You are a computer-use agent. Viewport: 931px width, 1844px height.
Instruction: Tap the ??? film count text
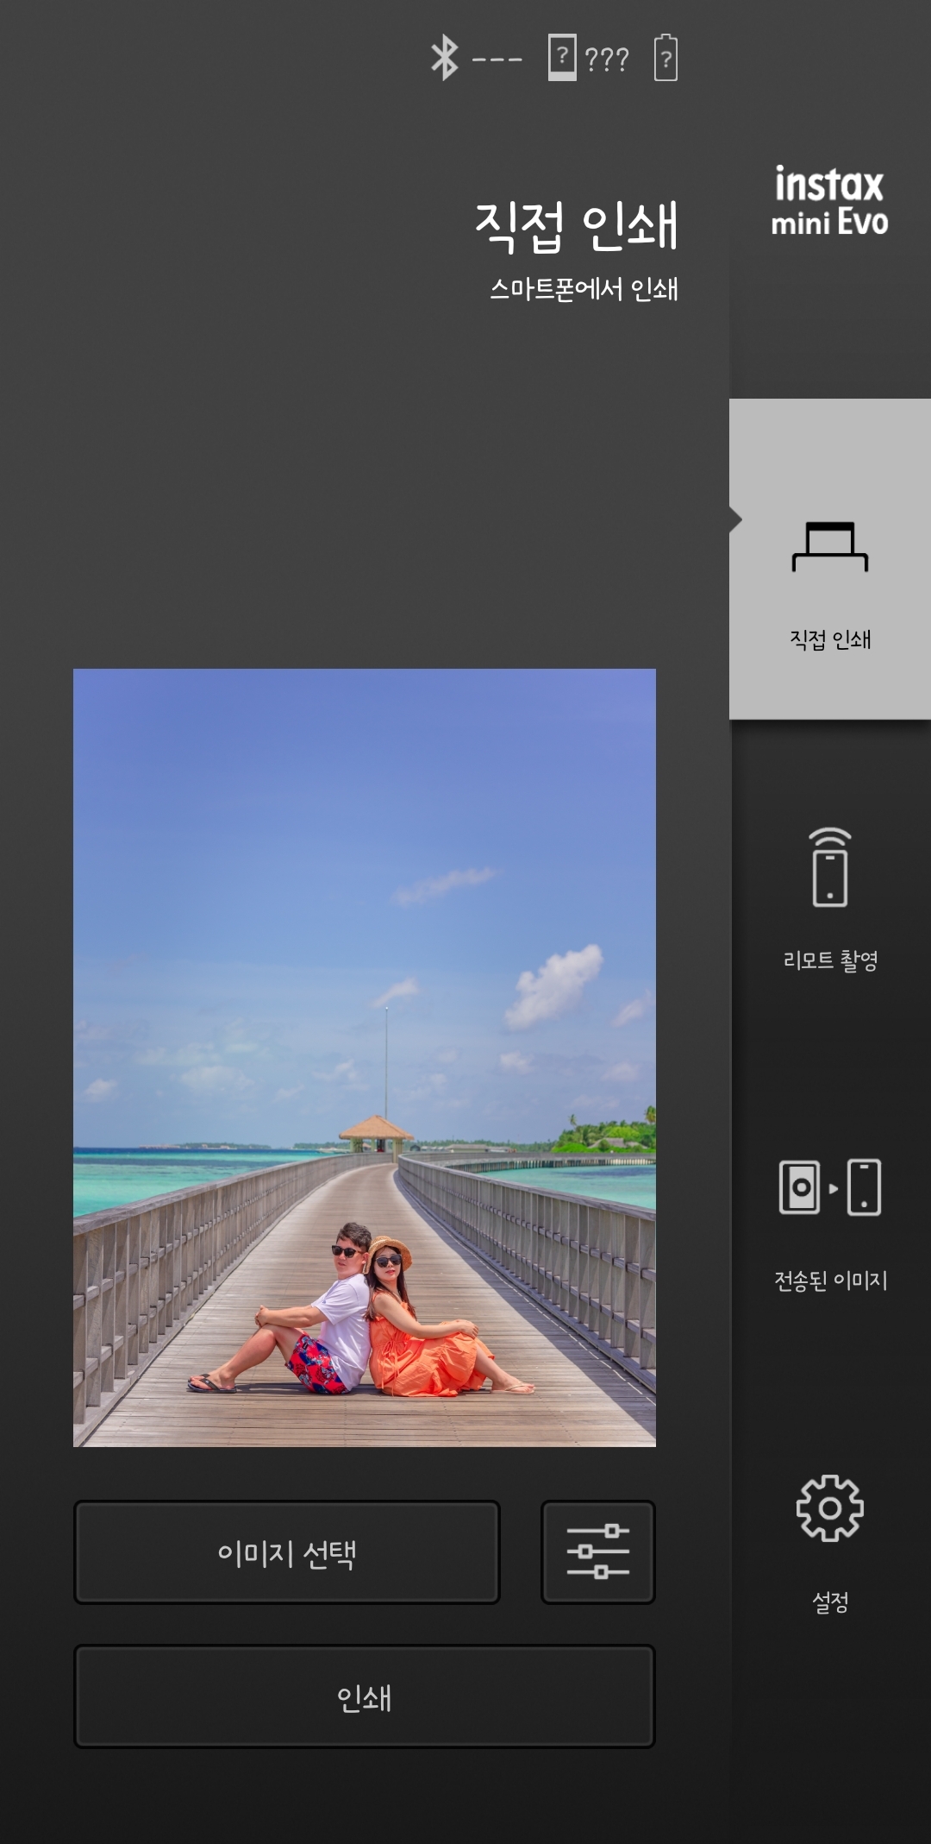pos(607,59)
